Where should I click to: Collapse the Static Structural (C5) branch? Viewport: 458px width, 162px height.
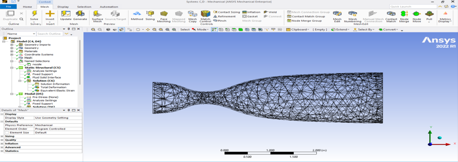coord(12,68)
